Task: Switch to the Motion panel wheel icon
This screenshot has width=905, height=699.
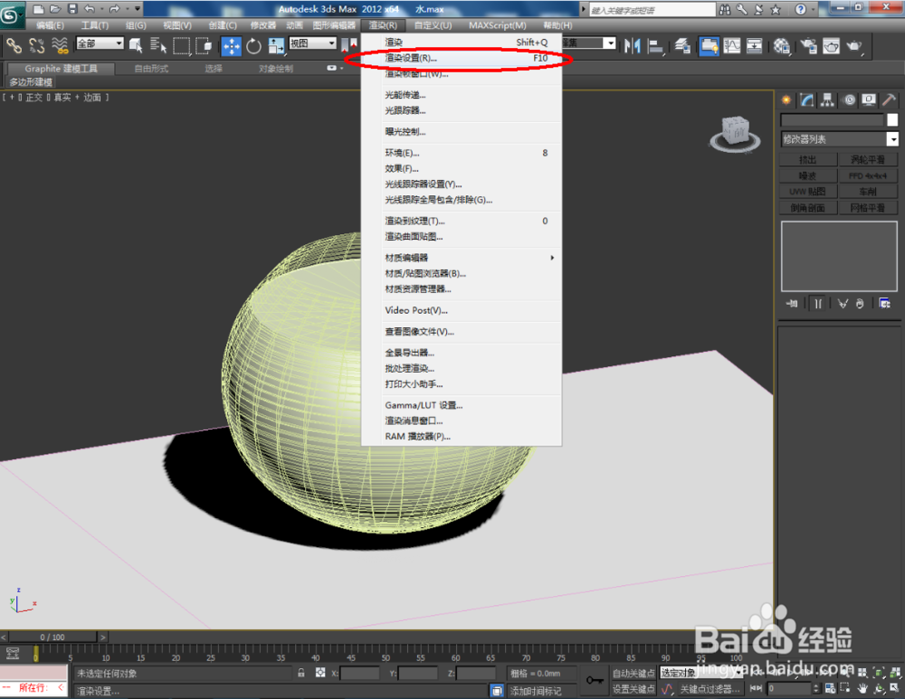Action: [x=849, y=100]
